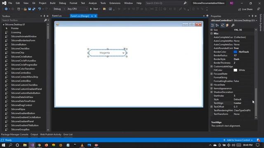Collapse the Siticone.Desktop.UI toolbox group
This screenshot has height=148, width=264.
(4, 25)
